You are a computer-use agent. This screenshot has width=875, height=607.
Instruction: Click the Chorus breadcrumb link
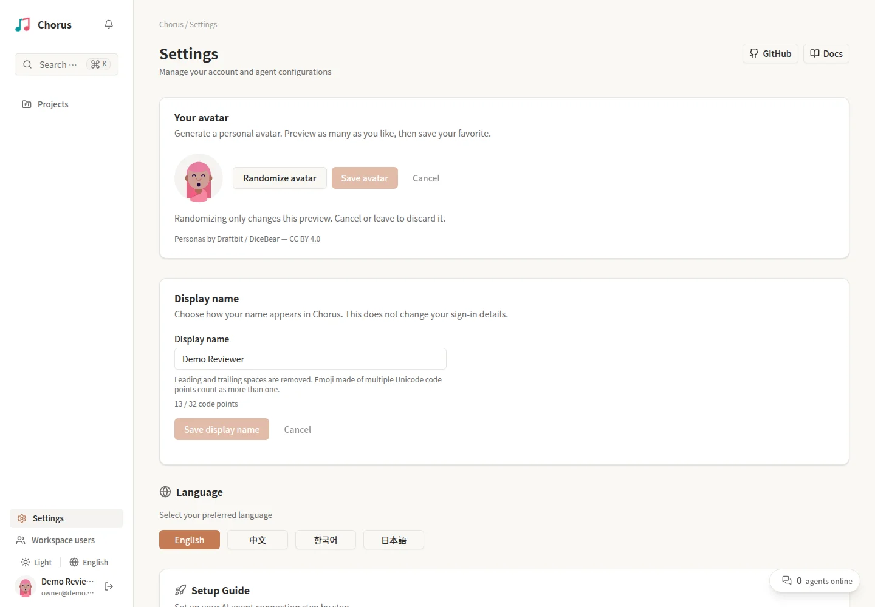click(x=171, y=25)
